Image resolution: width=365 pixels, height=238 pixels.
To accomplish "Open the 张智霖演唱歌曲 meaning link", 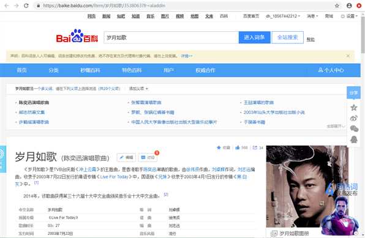I will click(x=146, y=102).
